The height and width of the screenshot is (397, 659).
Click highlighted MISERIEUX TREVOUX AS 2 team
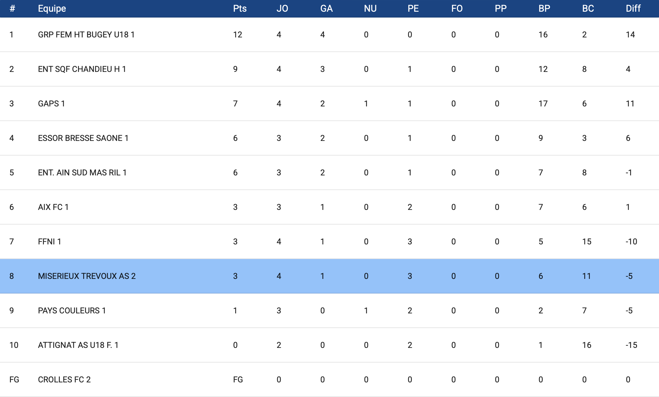click(87, 276)
